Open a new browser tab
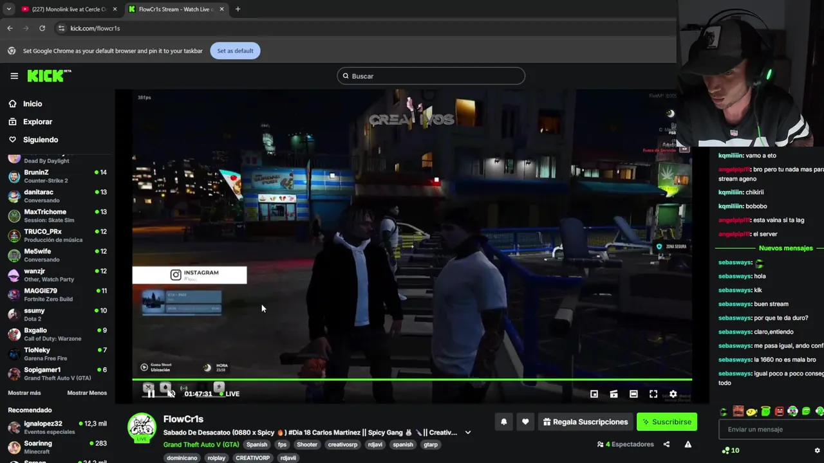 [x=238, y=9]
